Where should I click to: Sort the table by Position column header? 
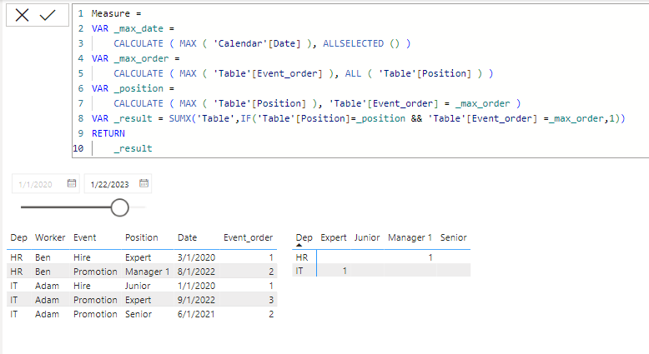[x=142, y=237]
